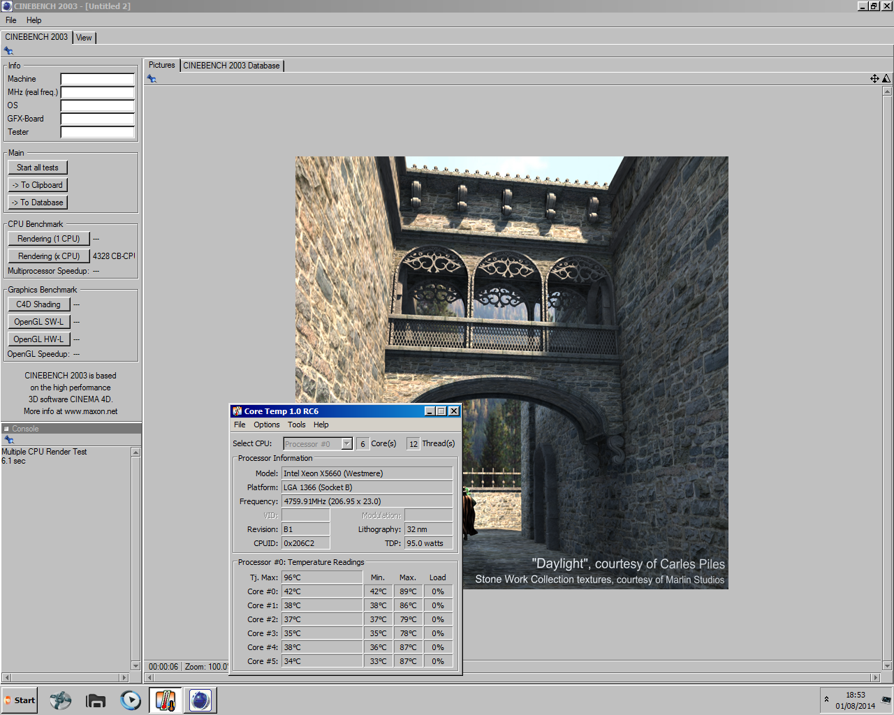
Task: Open the Core Temp Tools menu
Action: [296, 425]
